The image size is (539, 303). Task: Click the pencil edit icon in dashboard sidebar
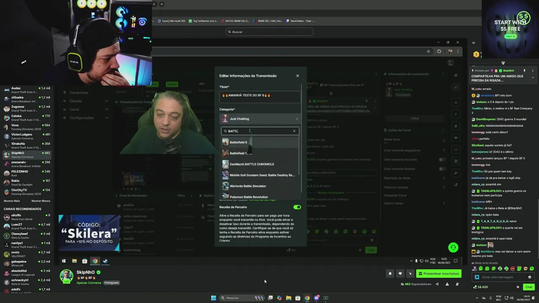click(x=456, y=88)
